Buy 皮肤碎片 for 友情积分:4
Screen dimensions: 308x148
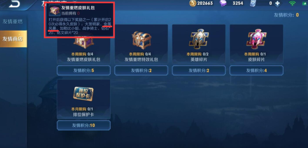pos(256,70)
